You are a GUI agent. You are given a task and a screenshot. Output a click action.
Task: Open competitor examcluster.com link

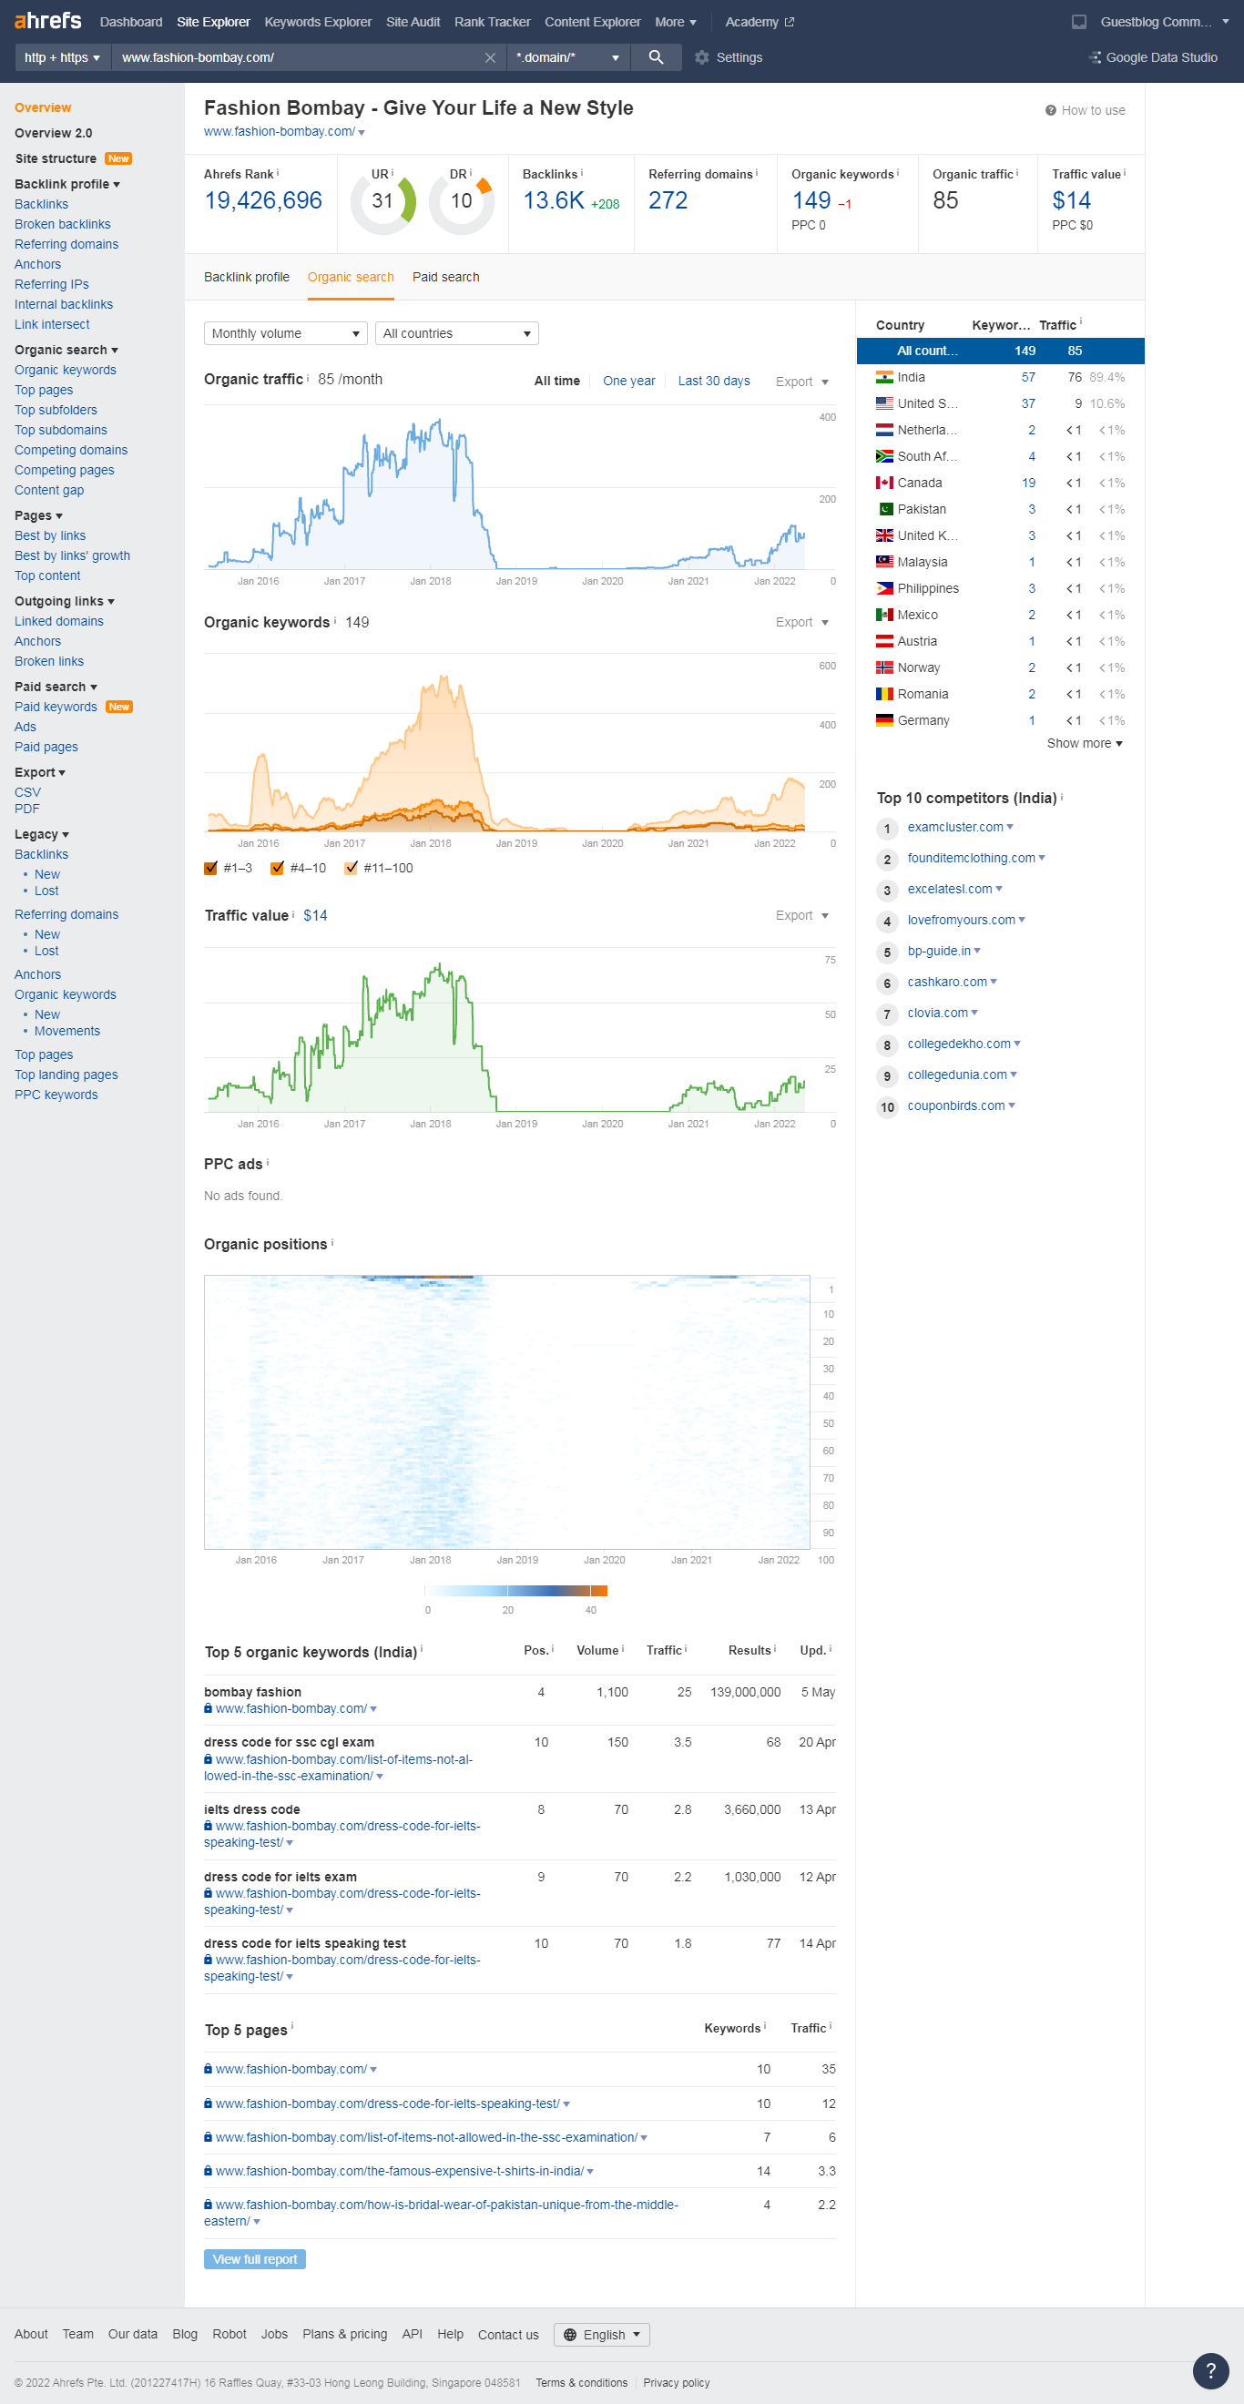tap(954, 827)
